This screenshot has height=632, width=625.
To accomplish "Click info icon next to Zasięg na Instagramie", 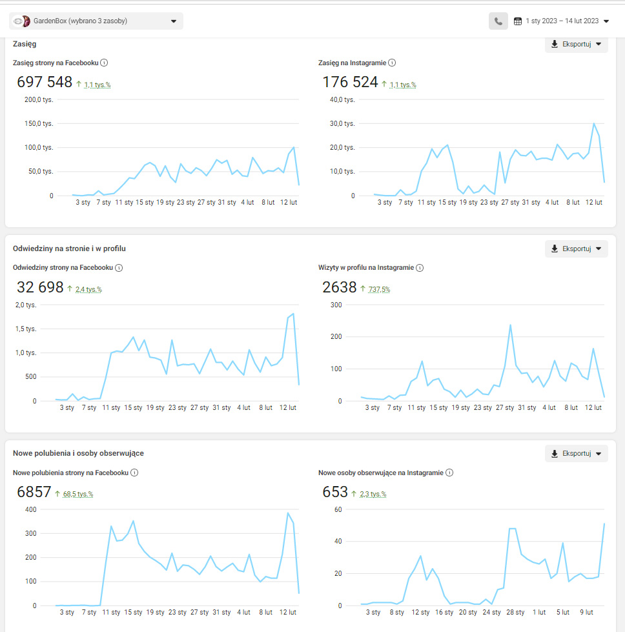I will [392, 63].
